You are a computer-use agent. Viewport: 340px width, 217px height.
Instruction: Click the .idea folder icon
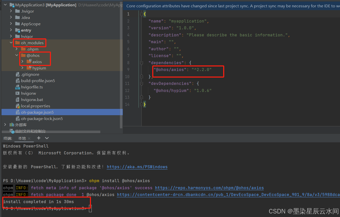click(x=17, y=17)
